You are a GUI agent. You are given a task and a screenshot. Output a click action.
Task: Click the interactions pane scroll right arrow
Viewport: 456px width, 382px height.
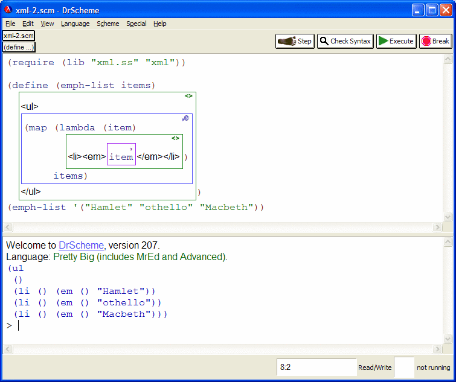tap(437, 349)
